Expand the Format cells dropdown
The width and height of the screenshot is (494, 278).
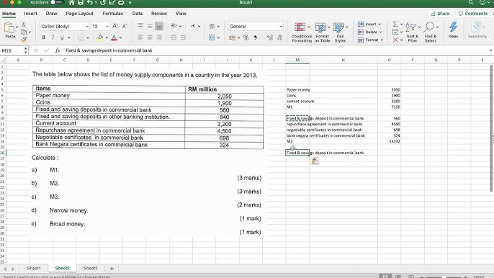pos(382,40)
